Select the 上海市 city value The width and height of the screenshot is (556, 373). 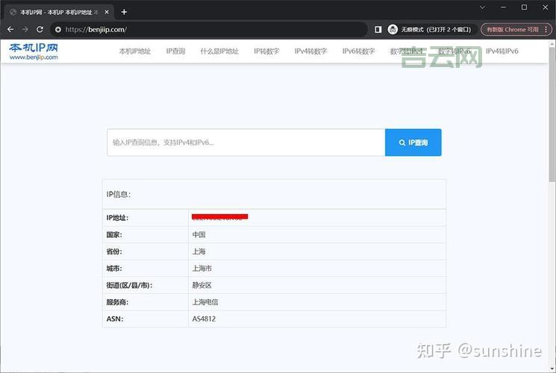click(202, 269)
